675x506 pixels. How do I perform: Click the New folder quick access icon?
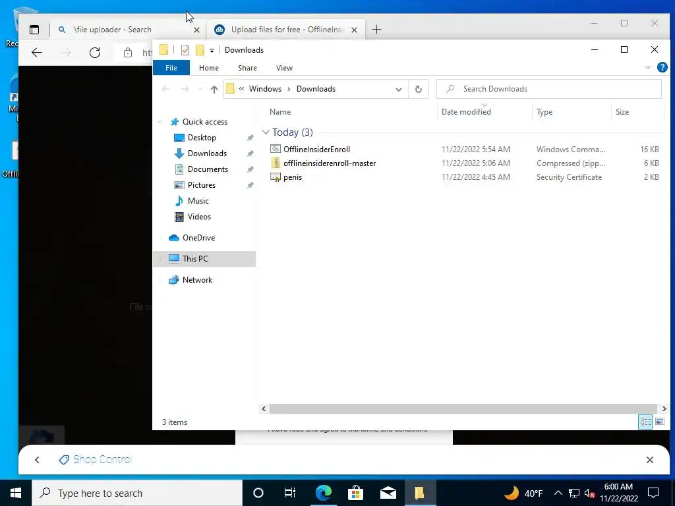[x=200, y=50]
